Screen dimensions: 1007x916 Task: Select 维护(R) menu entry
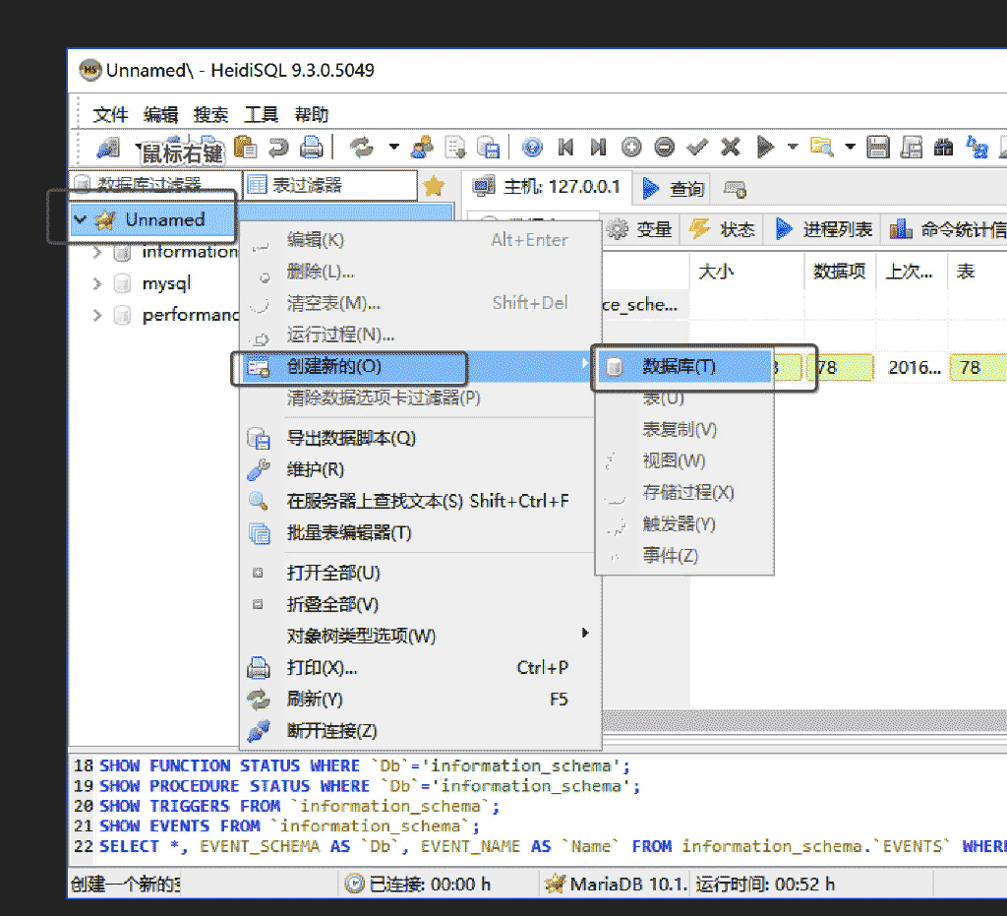pos(421,469)
